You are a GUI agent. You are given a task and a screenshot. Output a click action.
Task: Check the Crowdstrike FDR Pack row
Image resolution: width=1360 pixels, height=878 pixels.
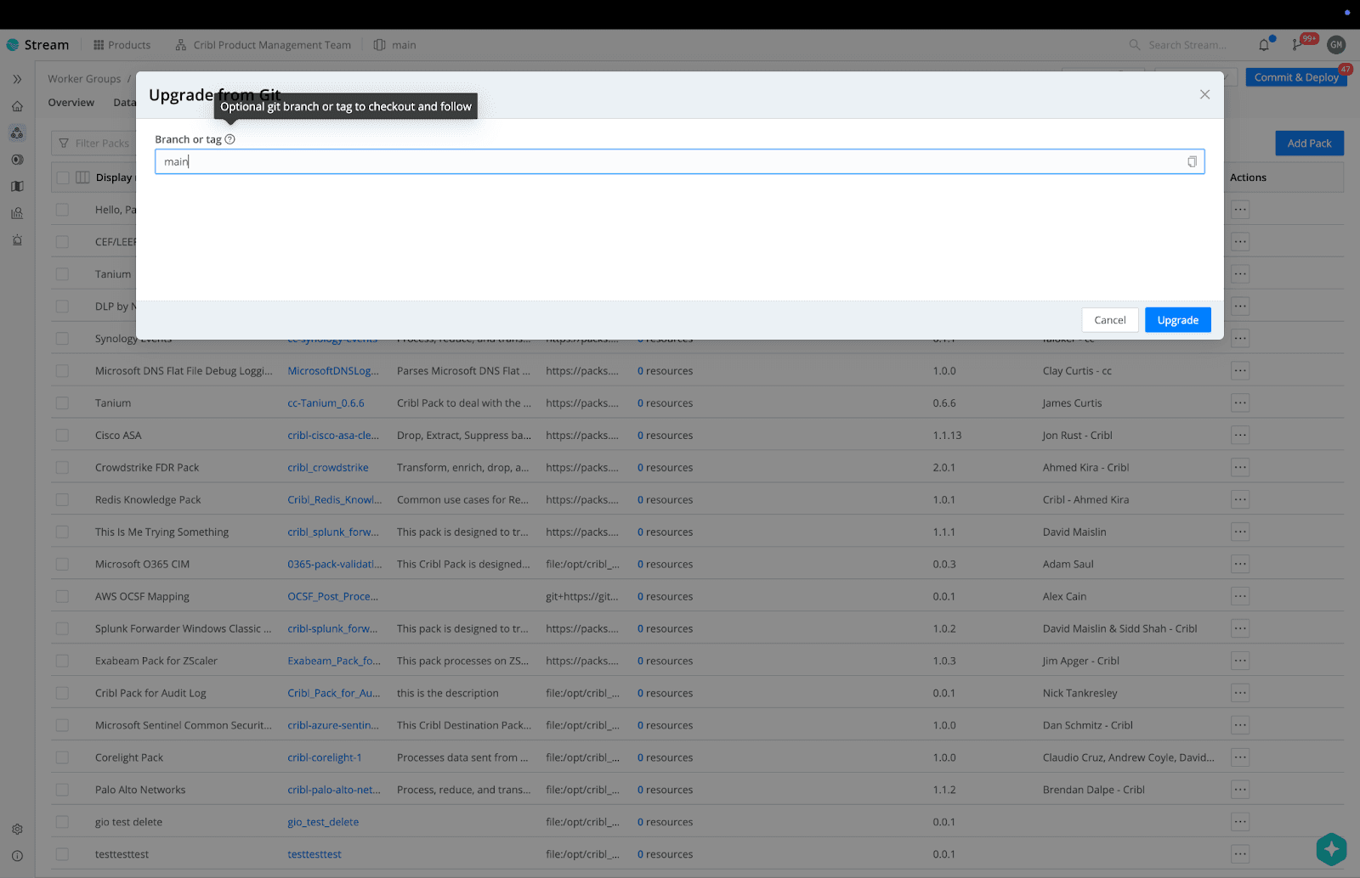click(x=62, y=468)
